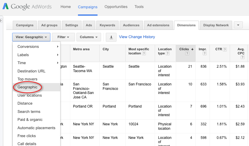Open help icon under Avg. CPC
Screen dimensions: 249x146
(x=242, y=57)
